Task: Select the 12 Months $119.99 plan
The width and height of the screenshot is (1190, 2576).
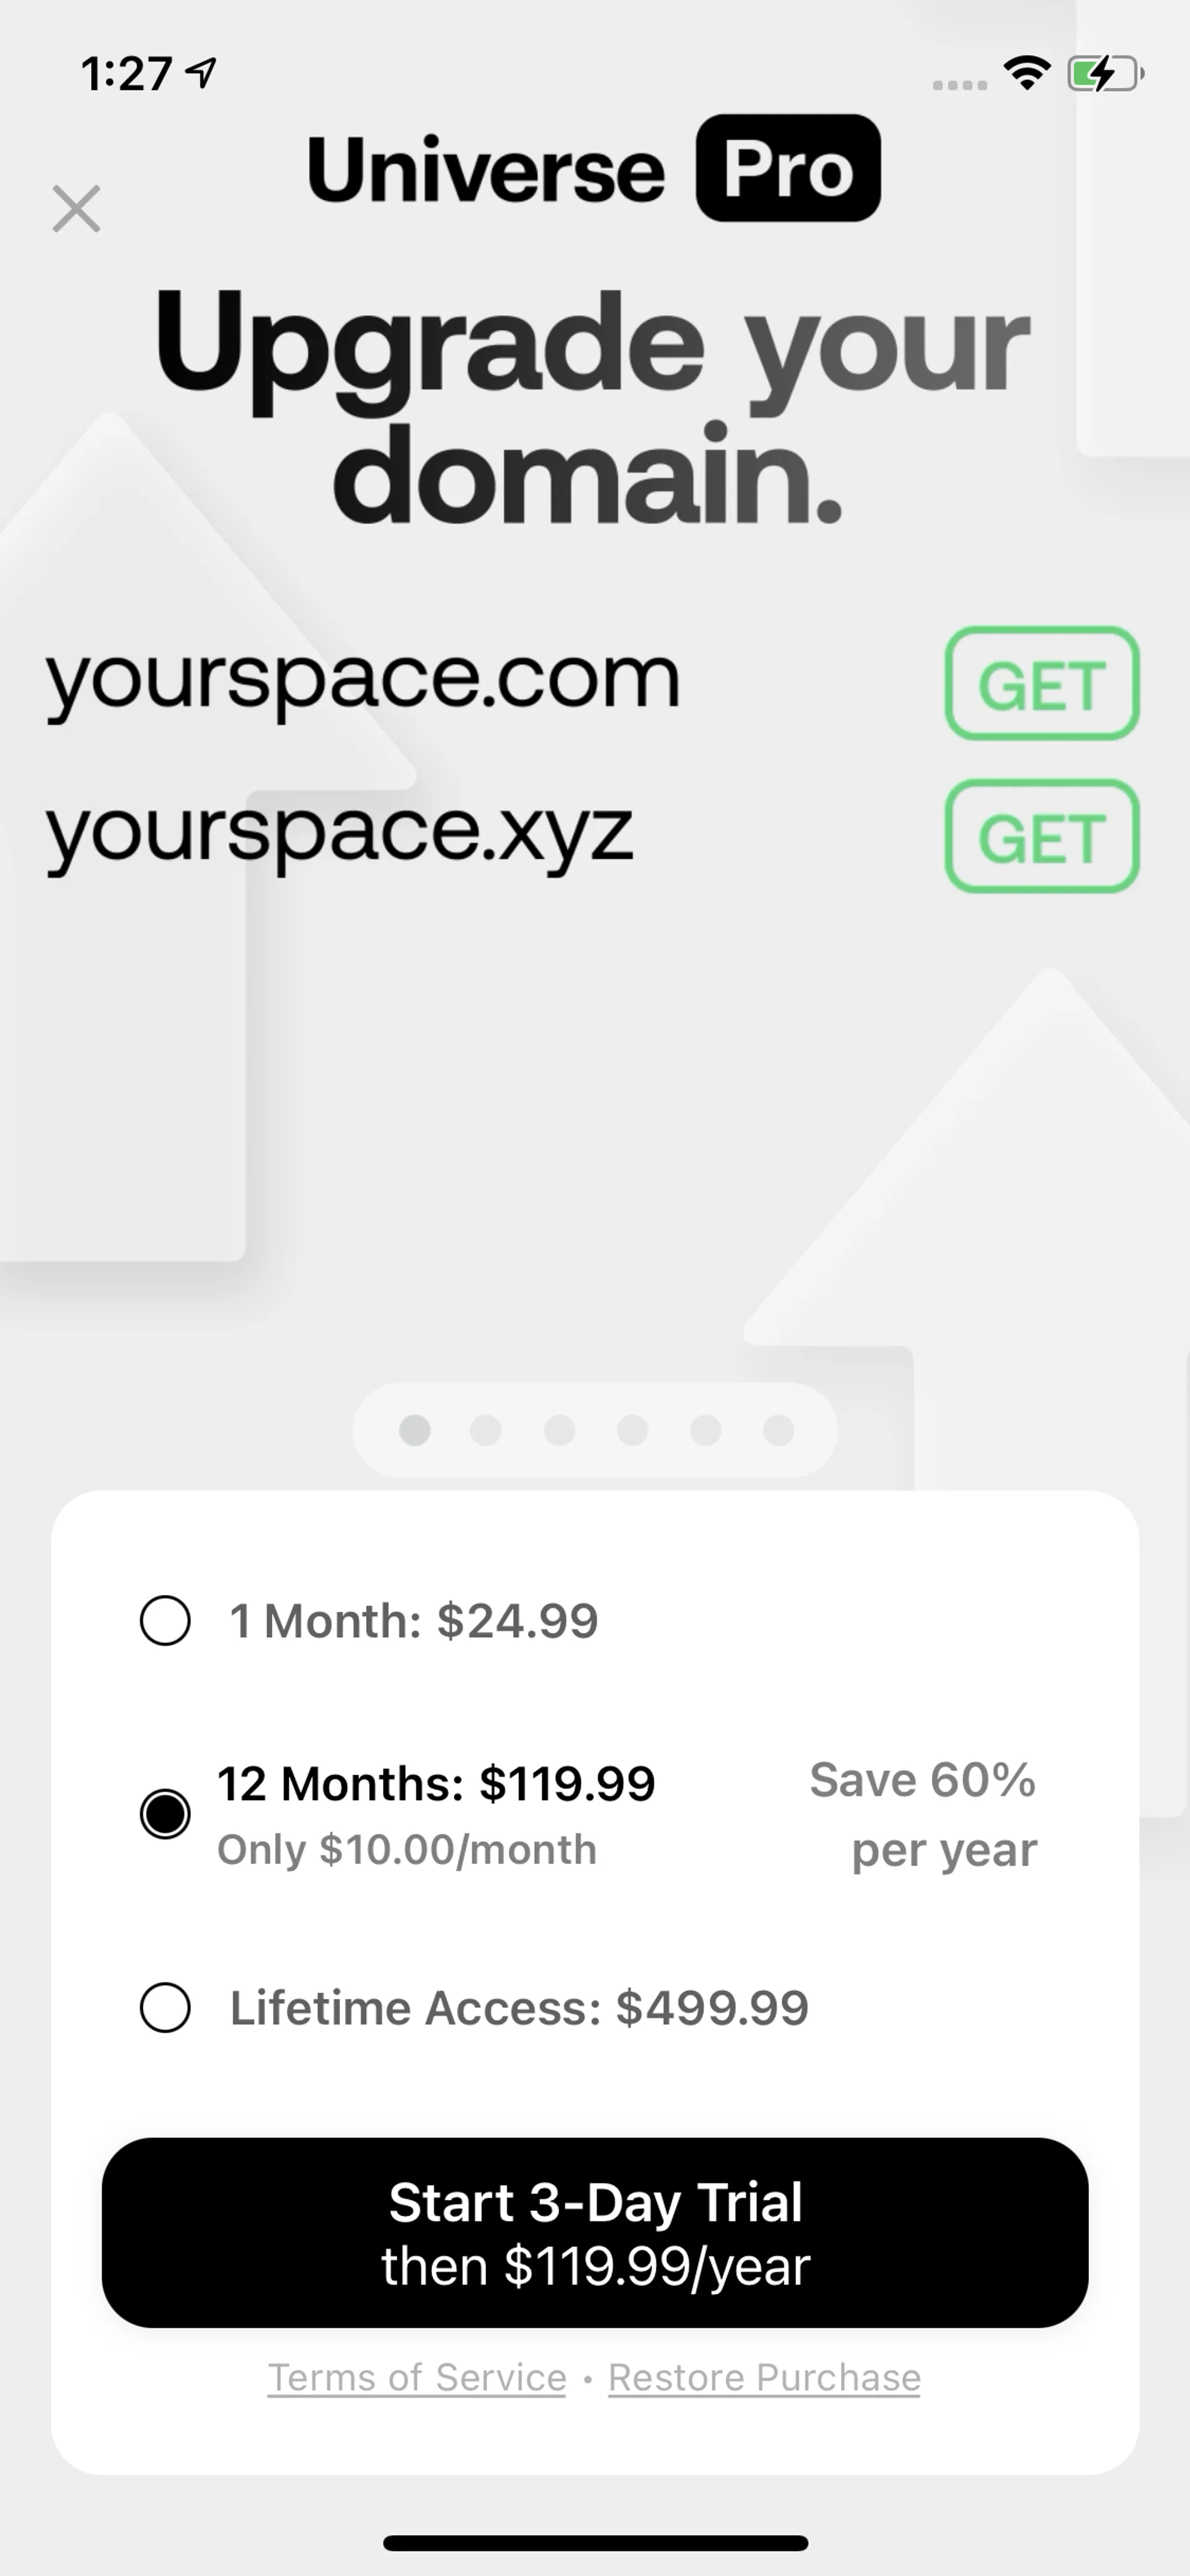Action: [x=166, y=1814]
